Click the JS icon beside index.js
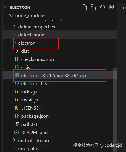 pyautogui.click(x=17, y=91)
